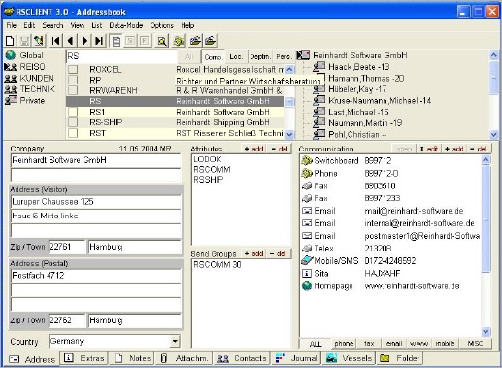This screenshot has width=502, height=368.
Task: Jump to the first record
Action: click(56, 41)
